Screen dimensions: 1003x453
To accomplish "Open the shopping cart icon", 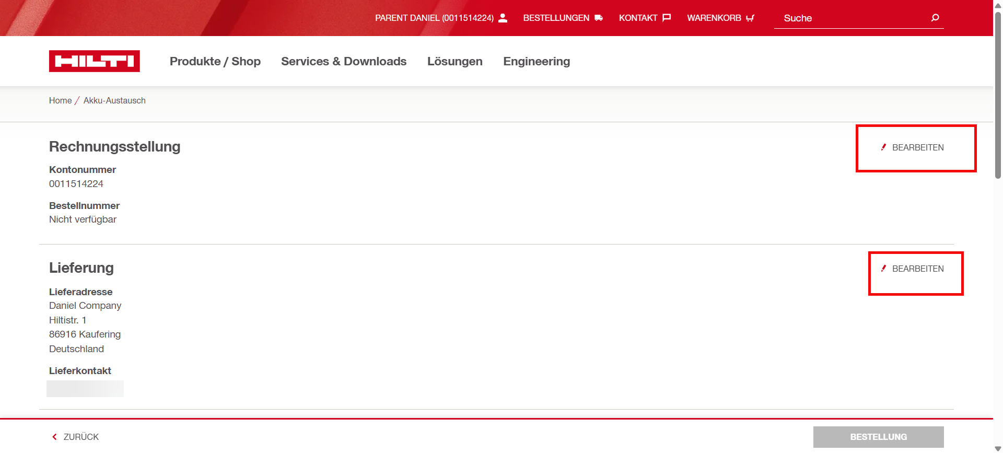I will click(750, 18).
